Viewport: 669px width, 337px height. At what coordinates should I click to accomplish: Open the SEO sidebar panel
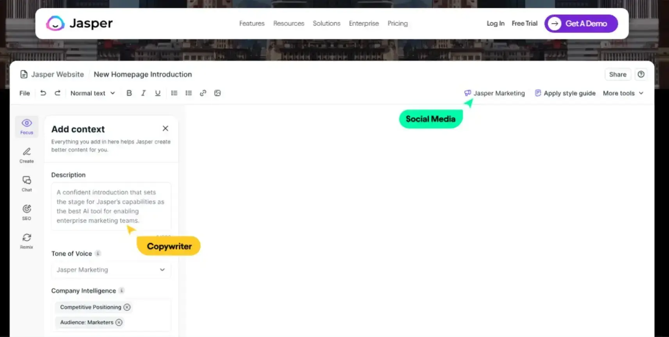tap(27, 212)
